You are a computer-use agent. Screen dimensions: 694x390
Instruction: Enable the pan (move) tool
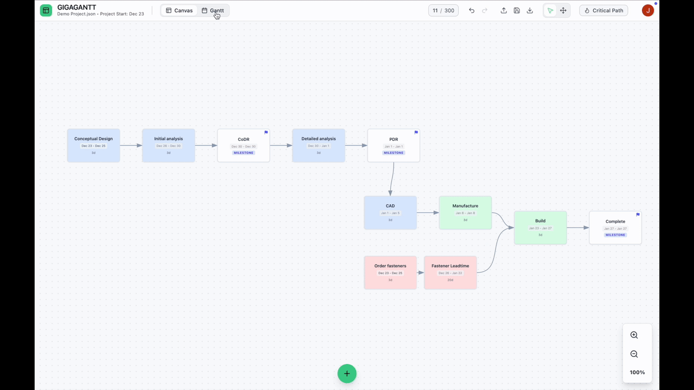coord(563,10)
